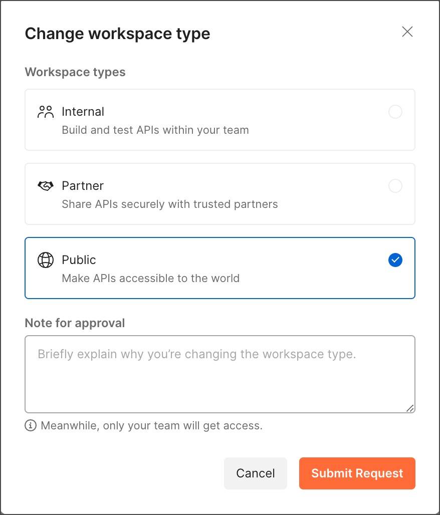Click the Public globe icon

46,260
